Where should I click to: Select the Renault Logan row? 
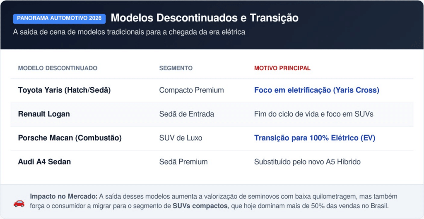point(44,114)
